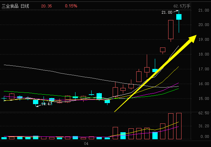Select the tall red candle near 20.00
Viewport: 211px width, 147px height.
pyautogui.click(x=171, y=30)
